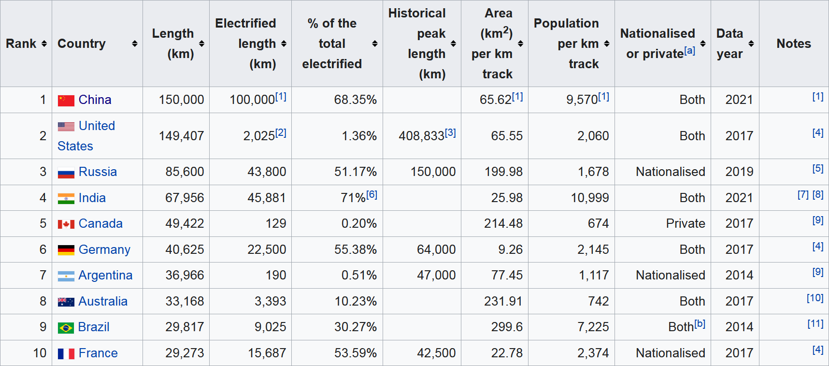Follow footnote [a] in Nationalised or private header
The width and height of the screenshot is (829, 366).
click(690, 50)
